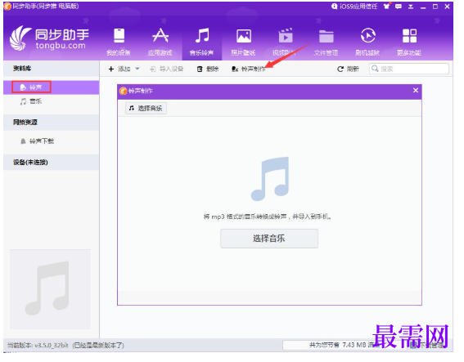This screenshot has height=362, width=464.
Task: Click the magnifier icon in search box
Action: 376,69
